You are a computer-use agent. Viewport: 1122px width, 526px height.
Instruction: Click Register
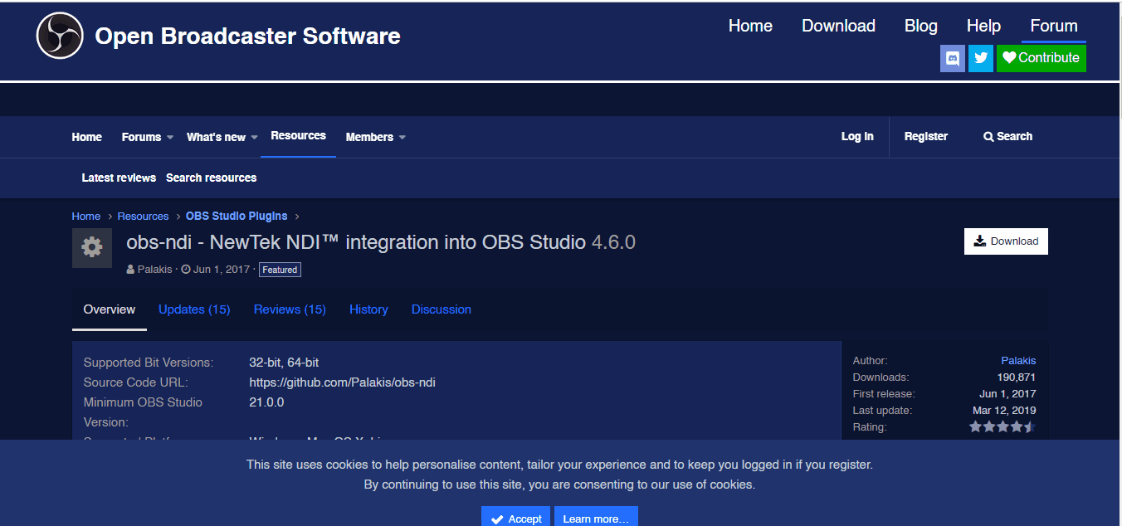[x=926, y=137]
